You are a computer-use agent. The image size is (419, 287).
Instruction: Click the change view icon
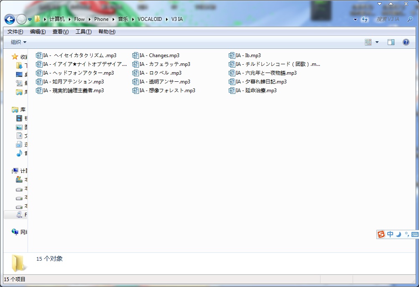(x=368, y=42)
